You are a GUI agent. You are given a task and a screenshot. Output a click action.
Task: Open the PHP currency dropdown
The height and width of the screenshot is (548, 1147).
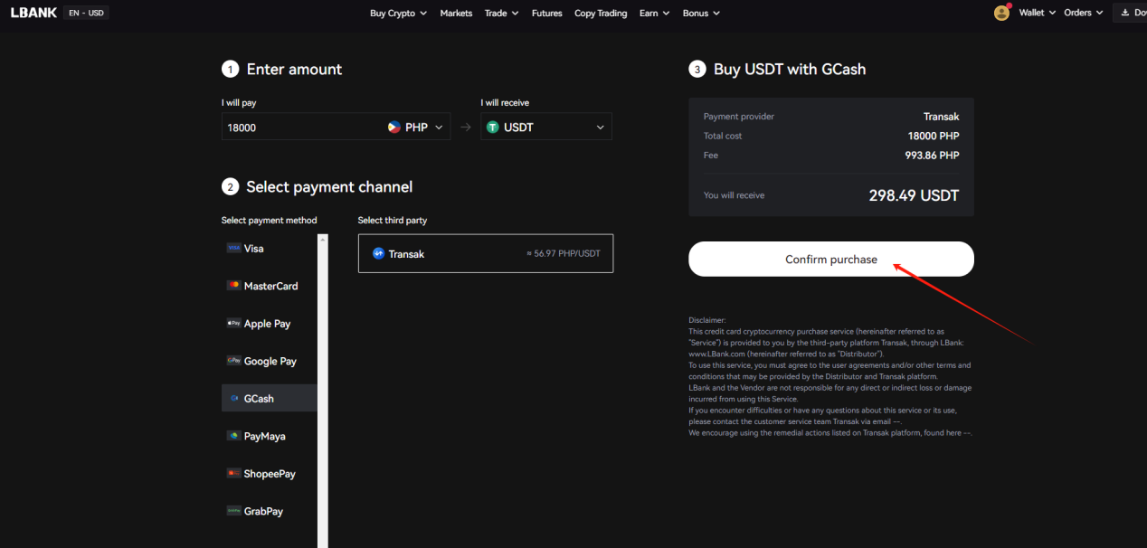click(416, 128)
